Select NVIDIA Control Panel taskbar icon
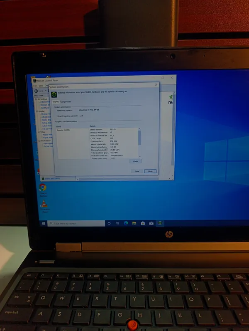249x331 pixels. (x=160, y=223)
